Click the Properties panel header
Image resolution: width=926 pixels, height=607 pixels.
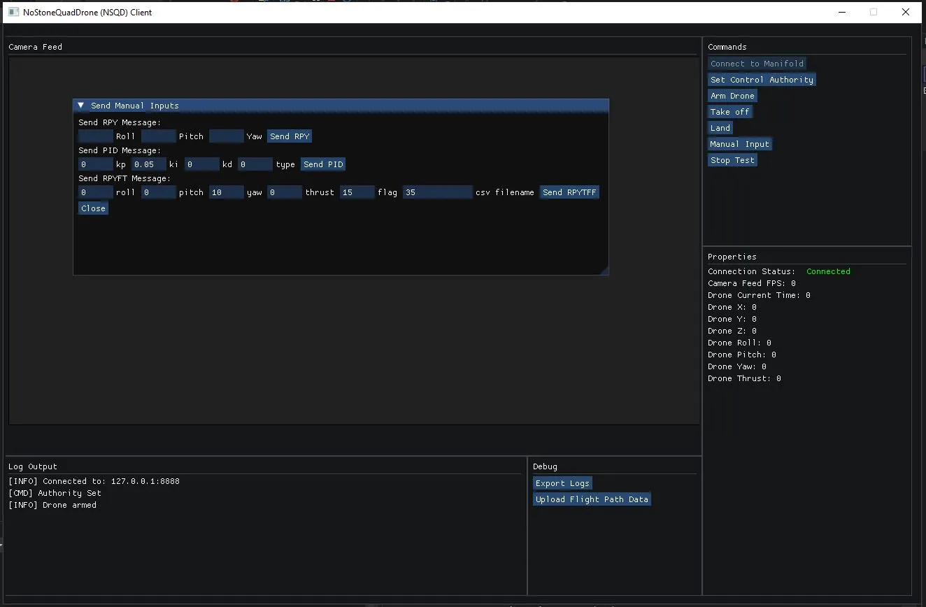[732, 257]
